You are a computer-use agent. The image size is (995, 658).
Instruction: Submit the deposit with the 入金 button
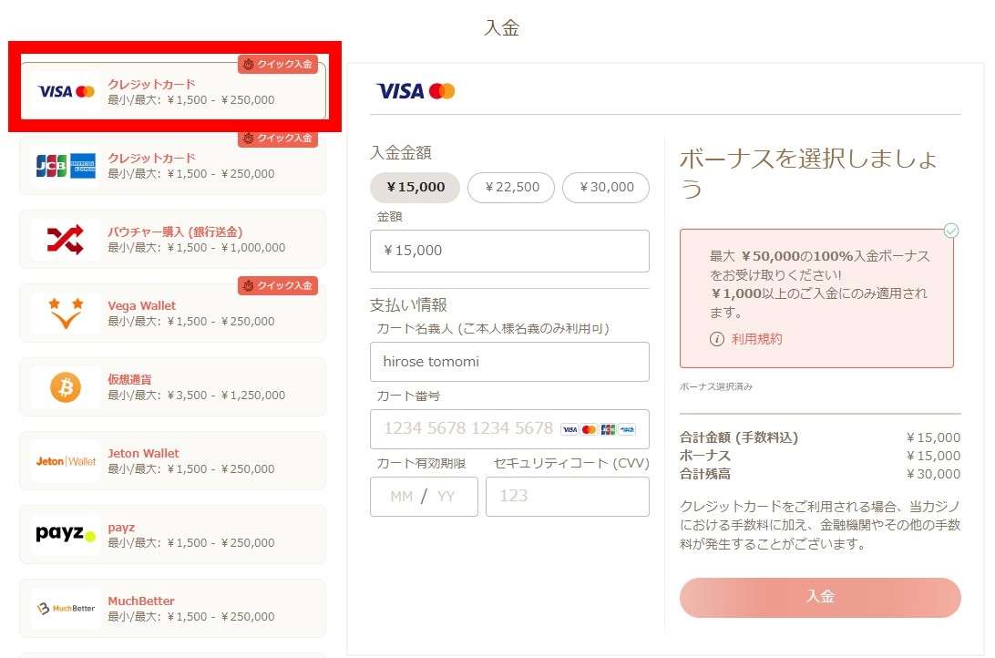click(820, 597)
